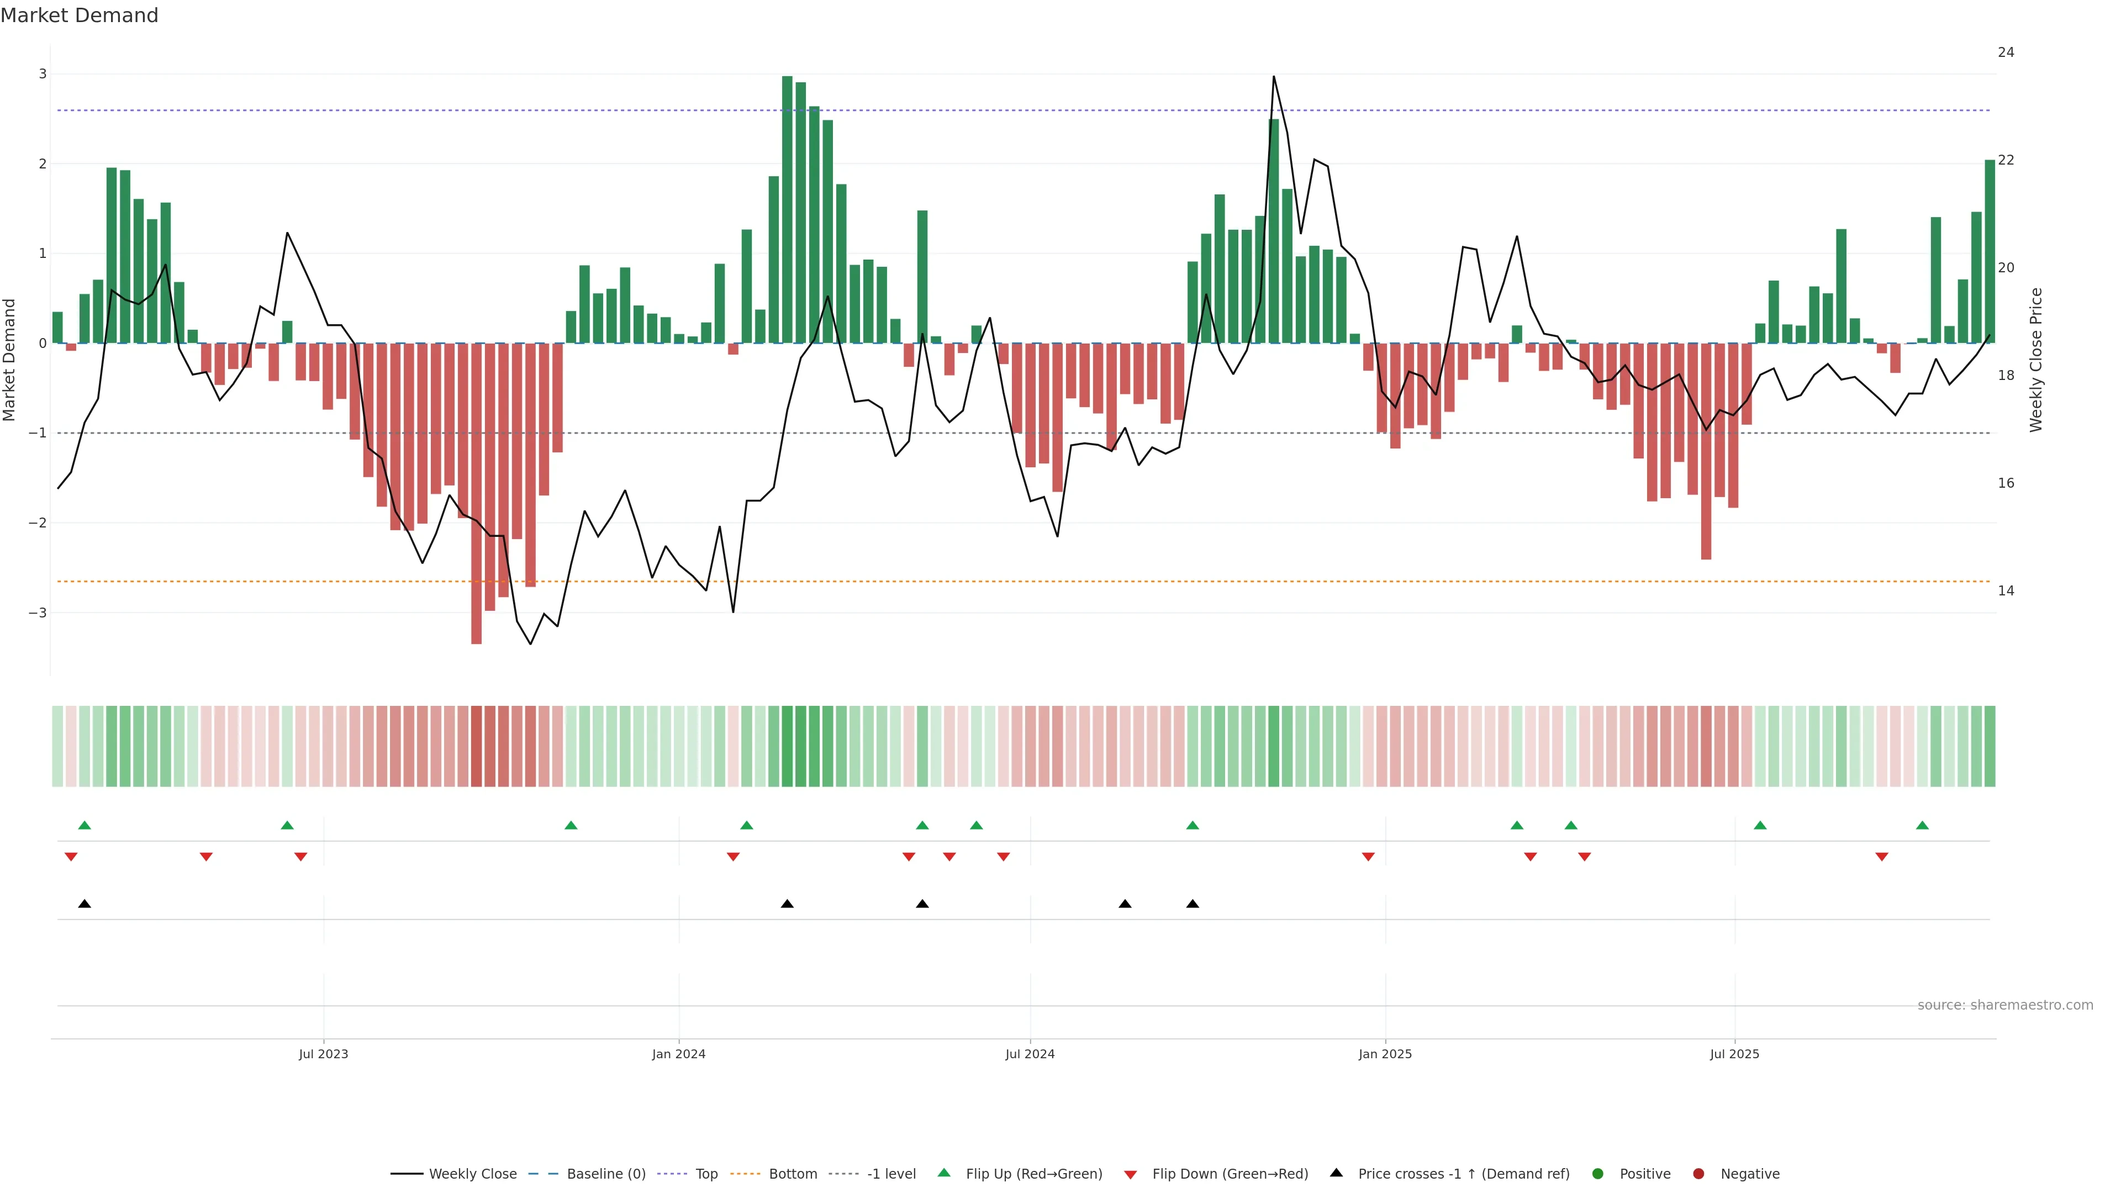This screenshot has height=1193, width=2121.
Task: Click the Market Demand chart title
Action: tap(79, 15)
